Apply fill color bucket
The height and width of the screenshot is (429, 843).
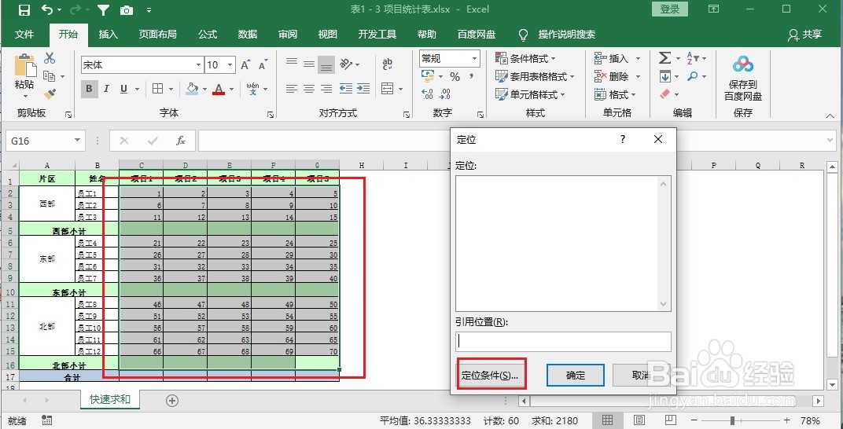(x=192, y=89)
